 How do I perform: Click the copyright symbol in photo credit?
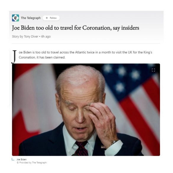pos(18,163)
